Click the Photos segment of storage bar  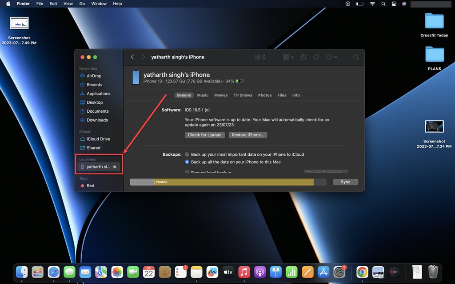[234, 182]
